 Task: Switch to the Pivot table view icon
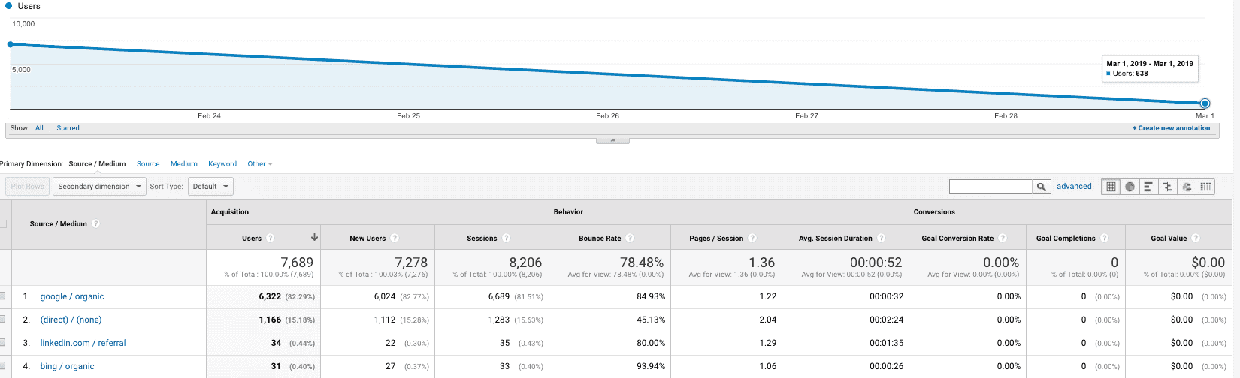click(x=1205, y=187)
